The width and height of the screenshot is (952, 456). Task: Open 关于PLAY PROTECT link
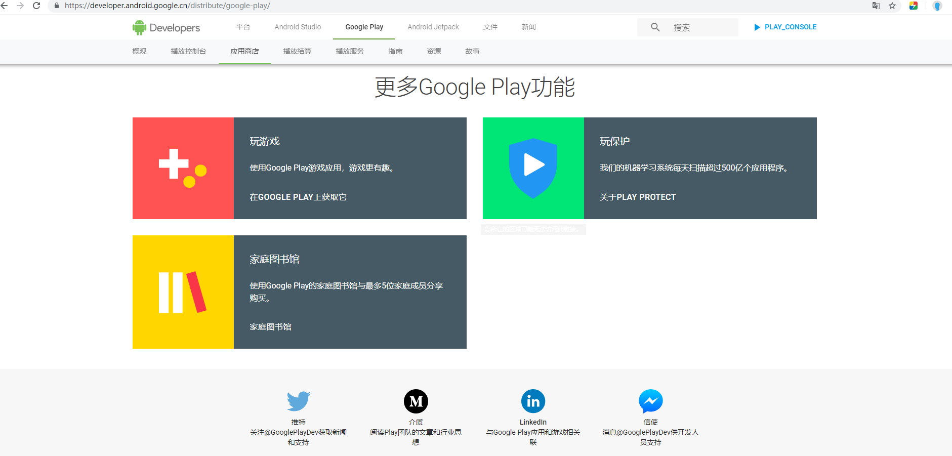[638, 197]
